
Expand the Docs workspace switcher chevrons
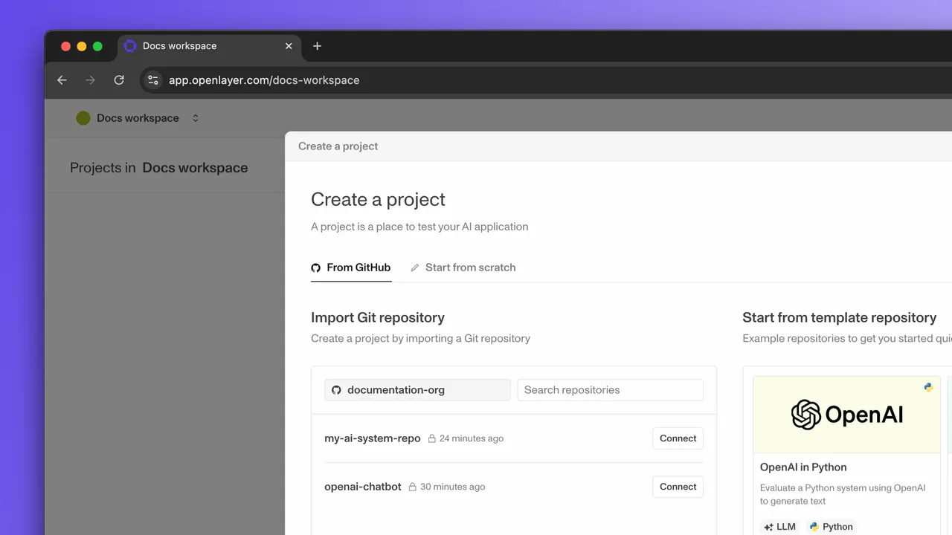(196, 118)
